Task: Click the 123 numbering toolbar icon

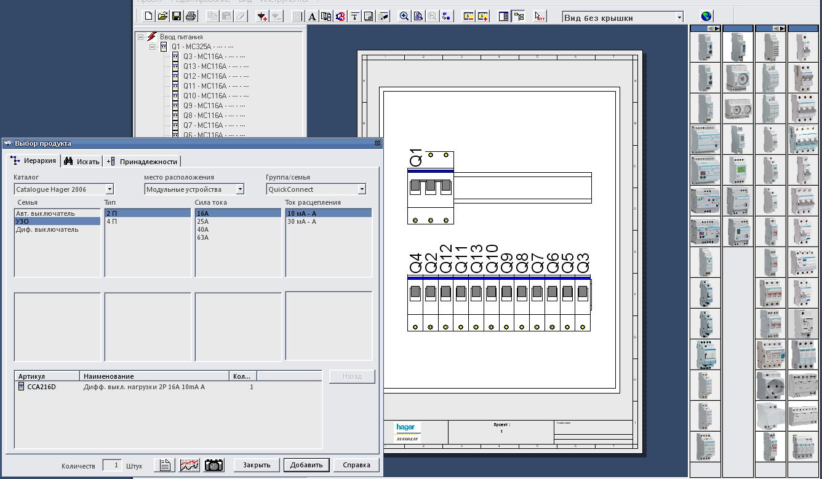Action: tap(340, 17)
